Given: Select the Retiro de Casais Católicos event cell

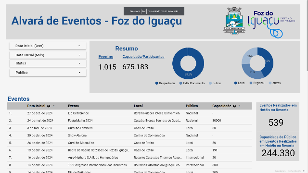Looking at the screenshot, I should [x=99, y=150].
